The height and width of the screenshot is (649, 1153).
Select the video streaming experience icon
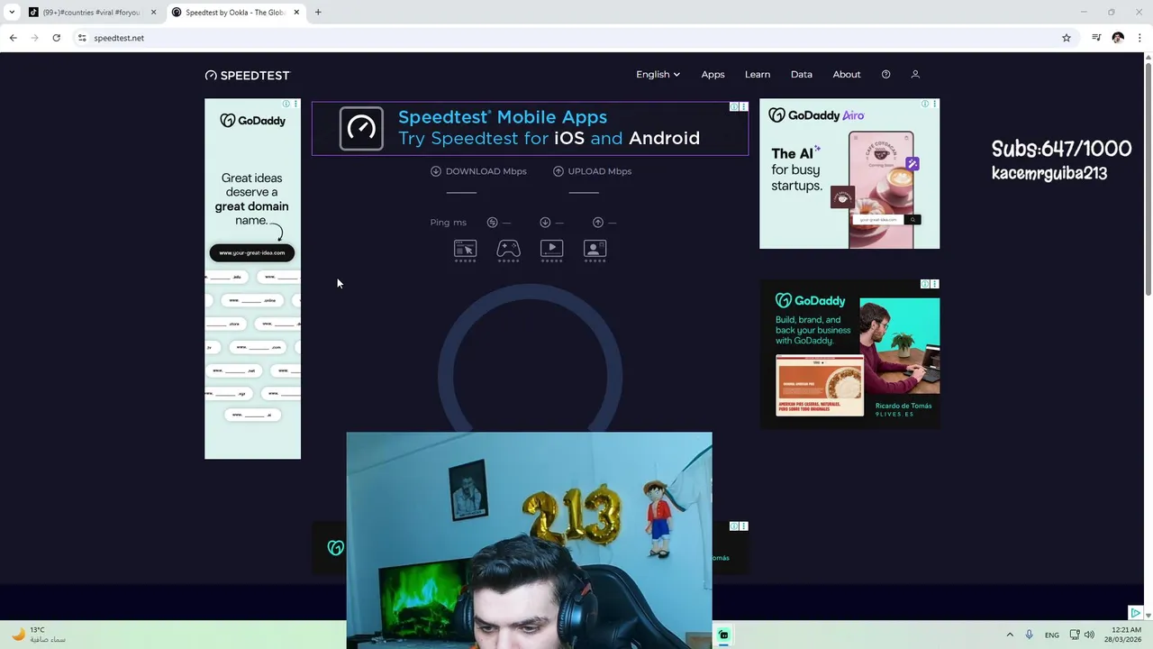551,250
